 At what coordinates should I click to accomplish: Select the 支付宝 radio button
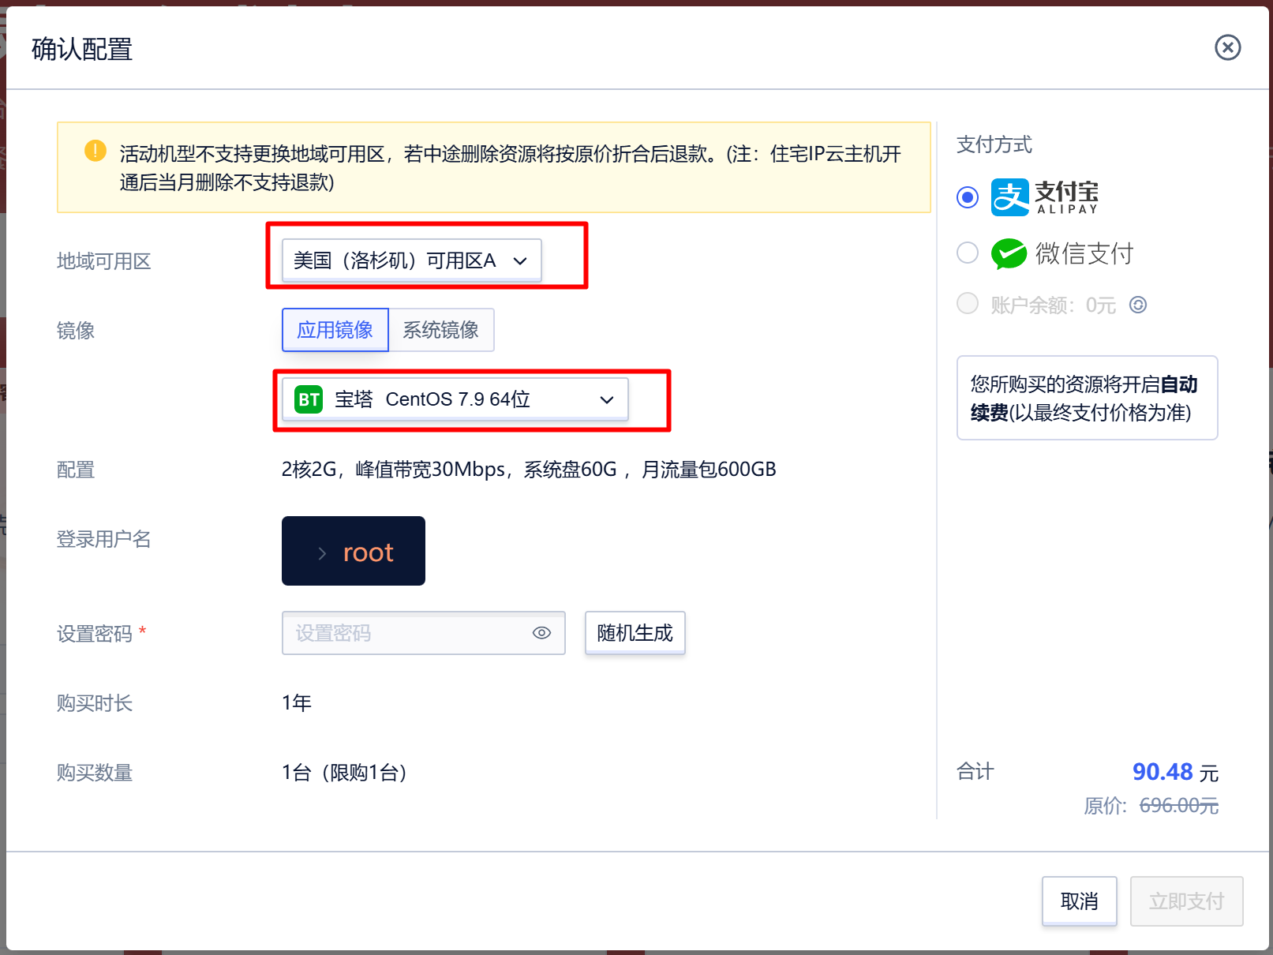[968, 197]
